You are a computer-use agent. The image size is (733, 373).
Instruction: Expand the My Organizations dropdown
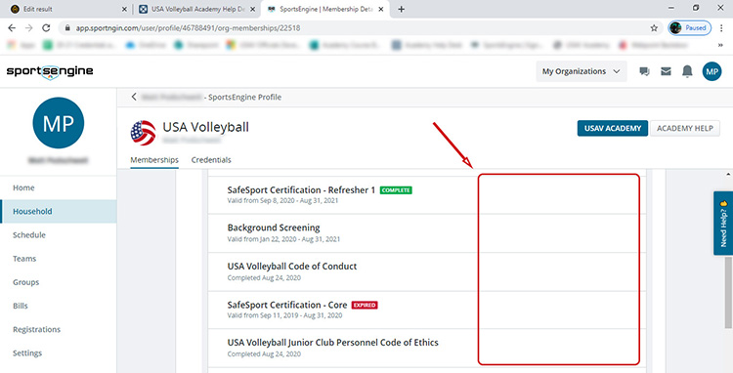pos(582,71)
